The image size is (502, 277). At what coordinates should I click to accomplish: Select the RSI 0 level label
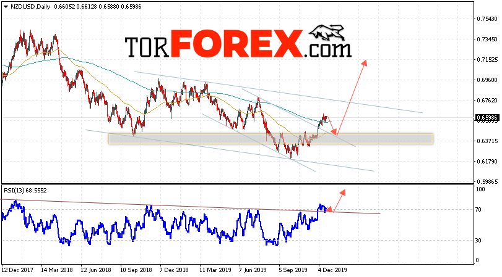(x=477, y=260)
